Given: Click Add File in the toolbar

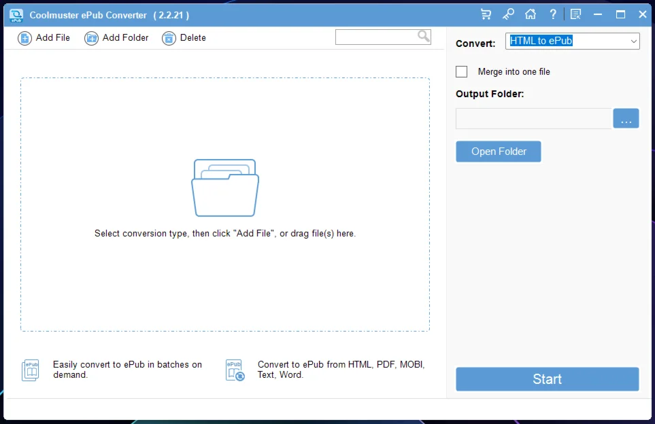Looking at the screenshot, I should click(x=44, y=38).
